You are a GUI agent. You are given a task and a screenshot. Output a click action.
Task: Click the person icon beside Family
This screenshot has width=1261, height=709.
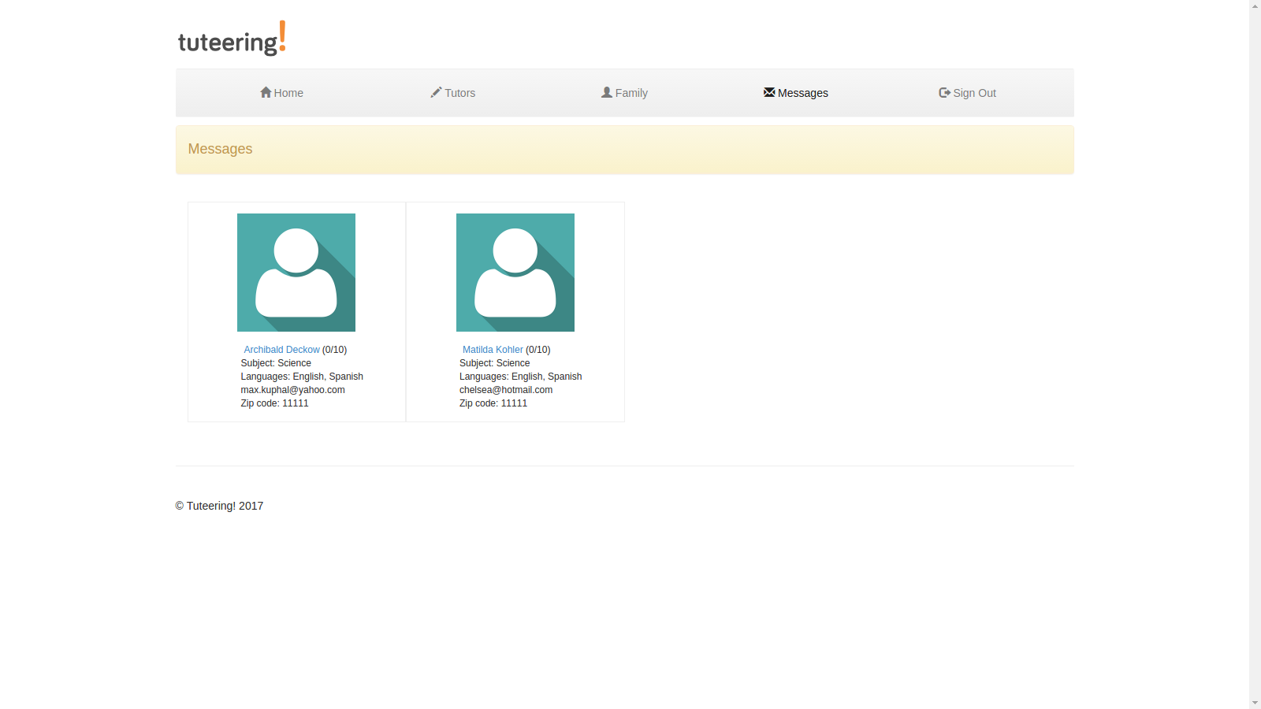607,92
